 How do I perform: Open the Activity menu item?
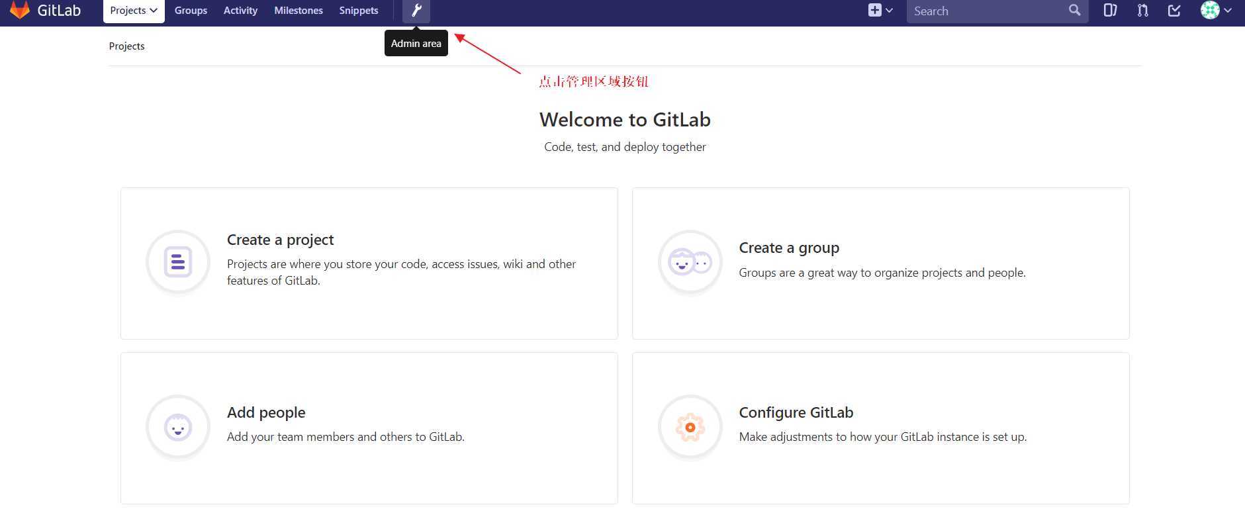pos(240,11)
